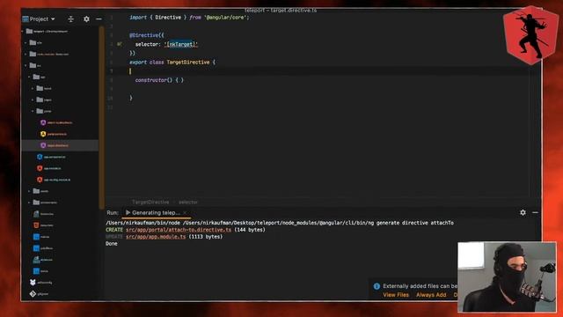Open src/app/portal/attach-to.directive.ts link in console
This screenshot has width=563, height=317.
coord(179,230)
